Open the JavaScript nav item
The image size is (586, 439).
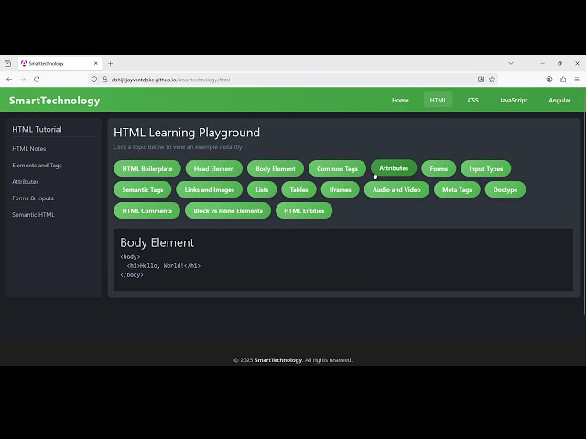pyautogui.click(x=514, y=100)
